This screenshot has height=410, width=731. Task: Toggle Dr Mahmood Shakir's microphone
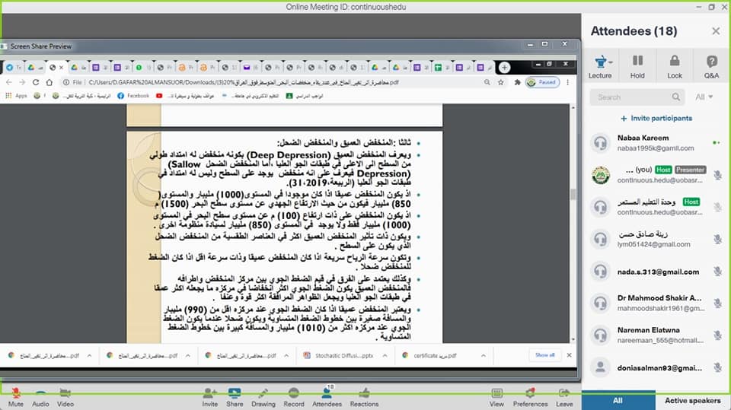point(717,304)
